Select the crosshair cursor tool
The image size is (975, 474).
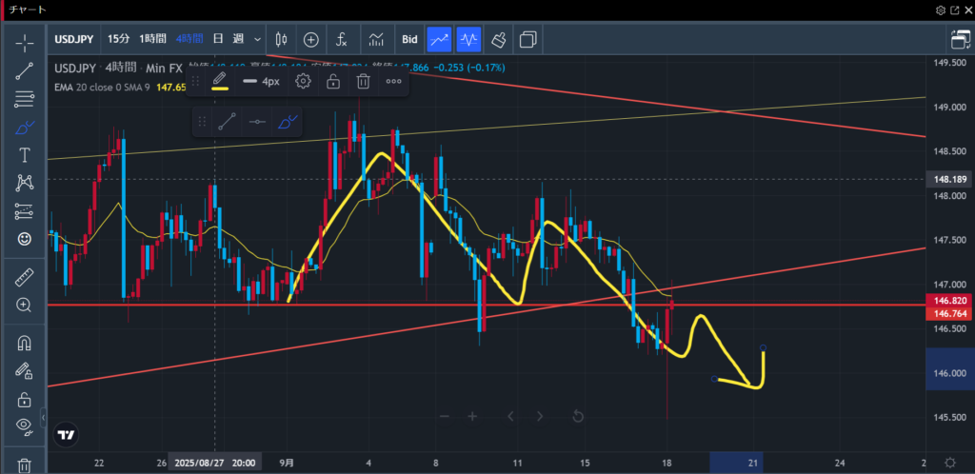(24, 43)
